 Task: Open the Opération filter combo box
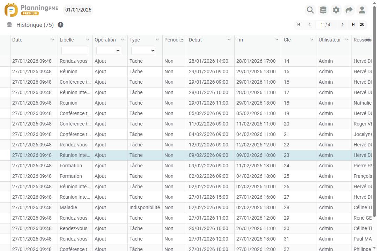pyautogui.click(x=109, y=51)
